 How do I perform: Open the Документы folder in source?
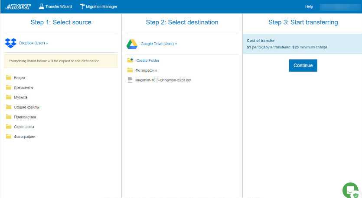(23, 88)
